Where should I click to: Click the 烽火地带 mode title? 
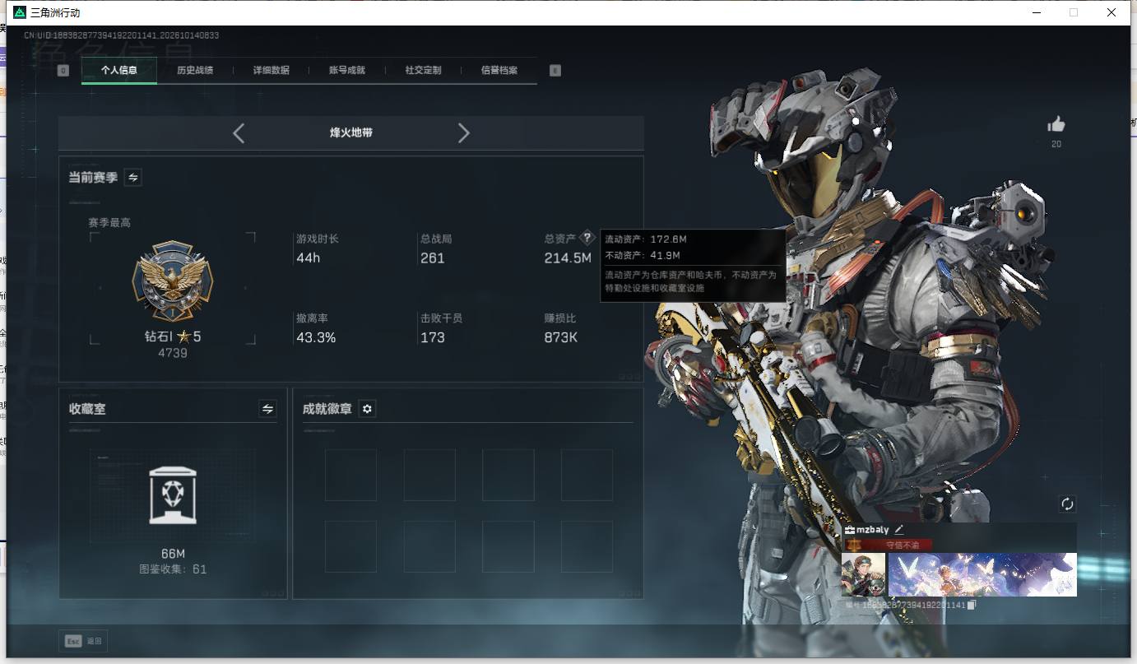(x=351, y=132)
